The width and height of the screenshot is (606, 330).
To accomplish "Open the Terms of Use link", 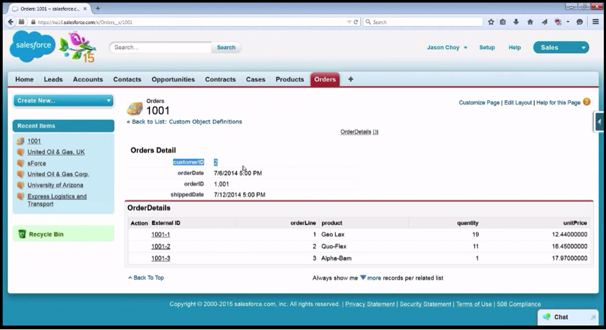I will (474, 304).
